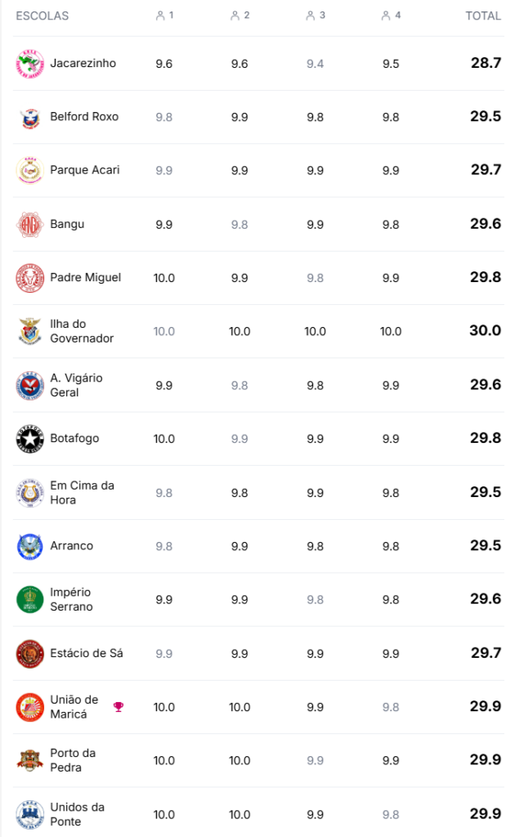
Task: Click the Império Serrano green crest
Action: (29, 599)
